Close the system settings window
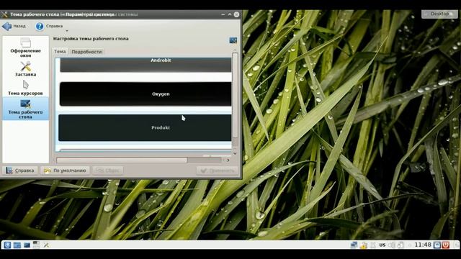Screen dimensions: 461x259 [x=236, y=14]
